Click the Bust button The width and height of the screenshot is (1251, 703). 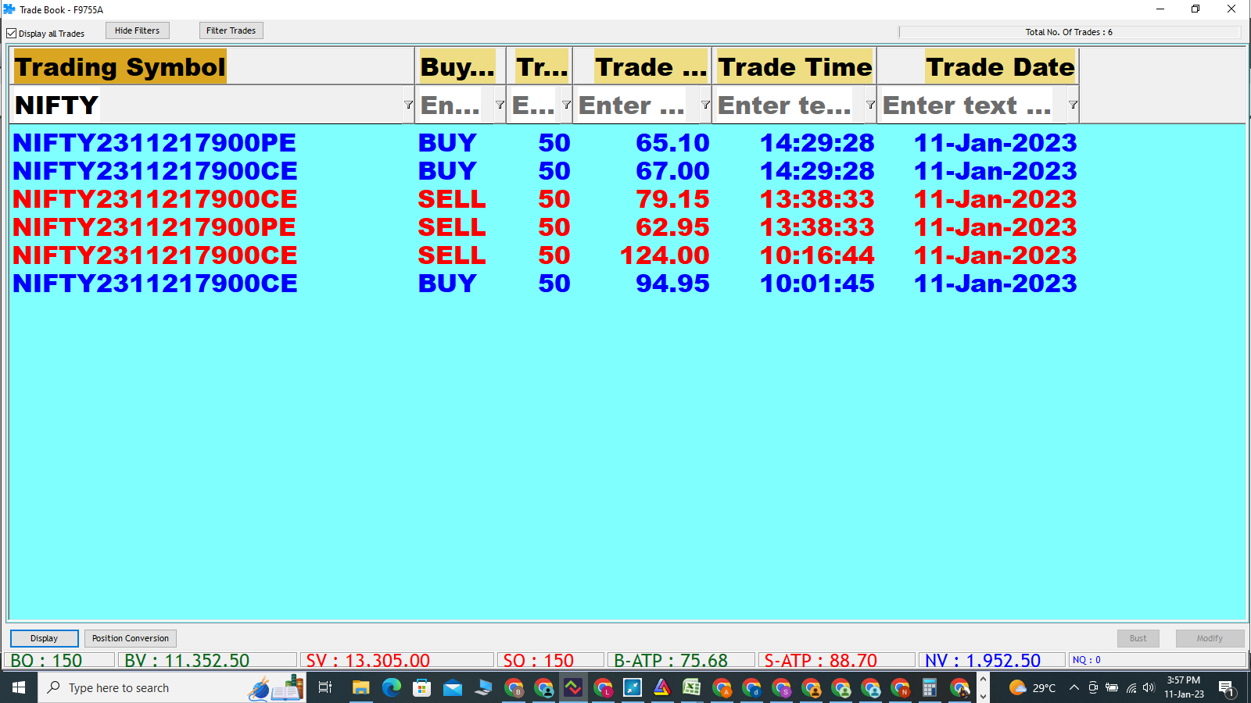(1138, 638)
